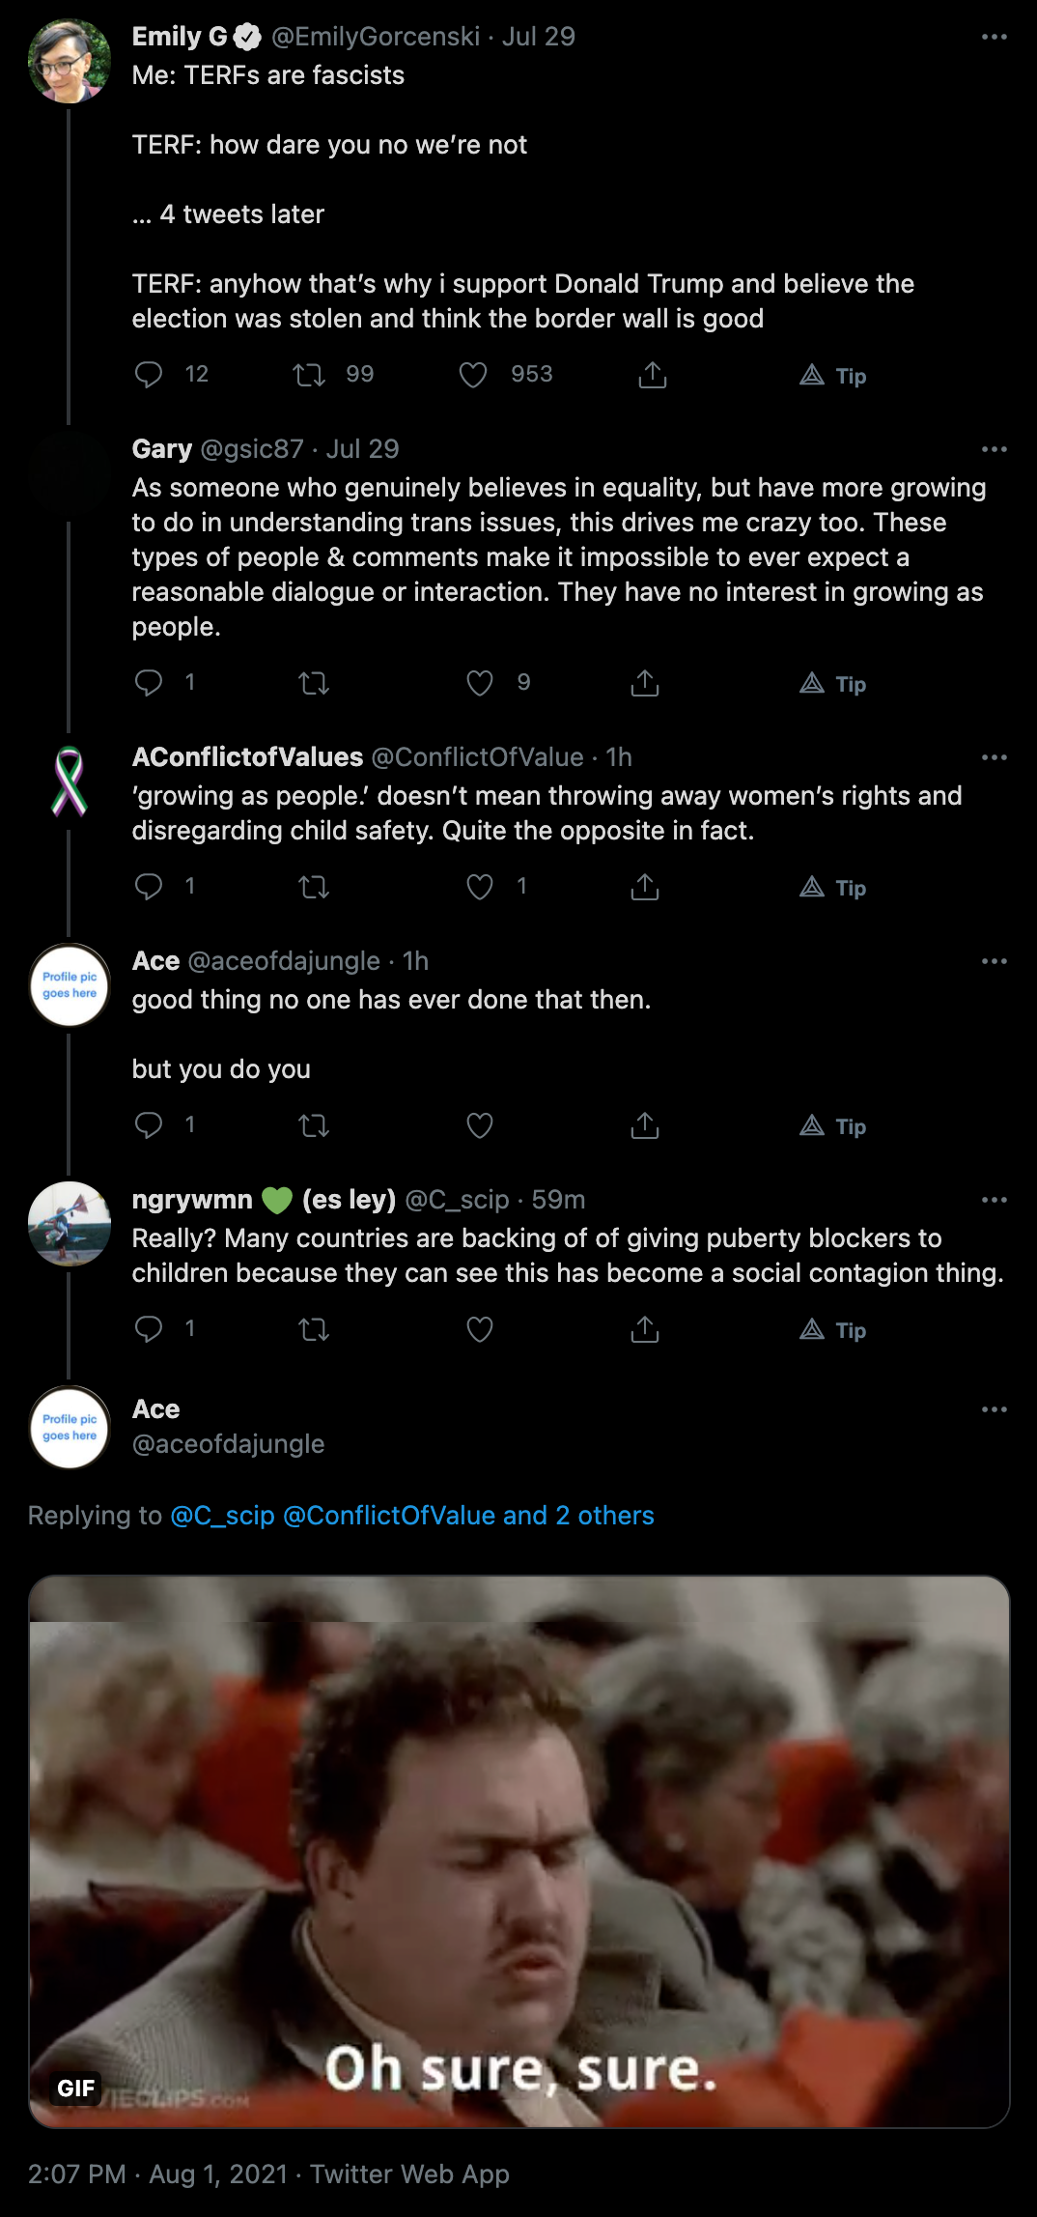The width and height of the screenshot is (1037, 2217).
Task: Reply icon on ngrywmn's tweet
Action: [x=149, y=1330]
